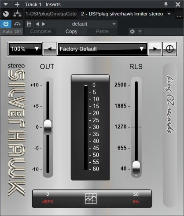Image resolution: width=184 pixels, height=216 pixels.
Task: Select next plugin preset right arrow
Action: [x=155, y=49]
